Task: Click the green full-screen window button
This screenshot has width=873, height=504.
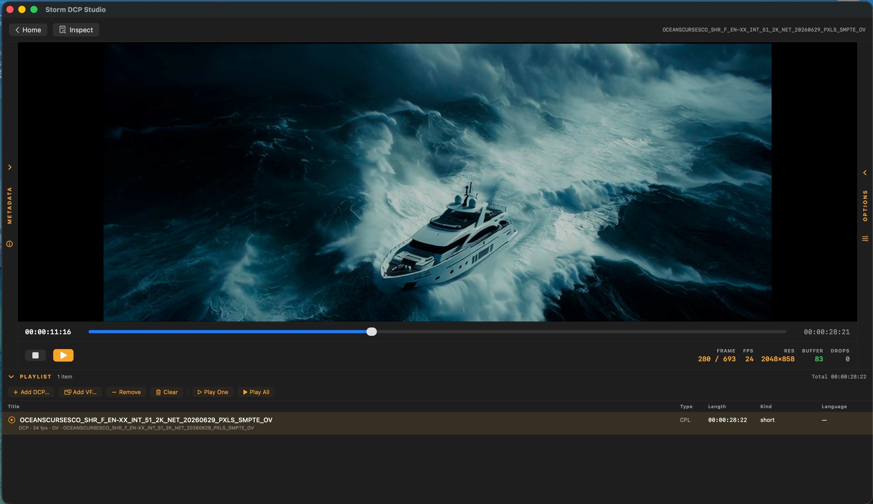Action: point(34,9)
